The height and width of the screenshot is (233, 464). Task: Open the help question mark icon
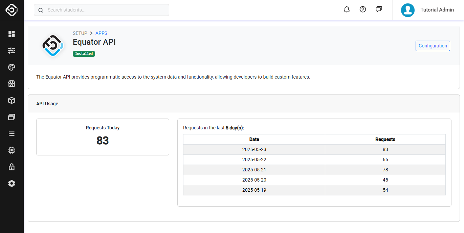point(363,9)
